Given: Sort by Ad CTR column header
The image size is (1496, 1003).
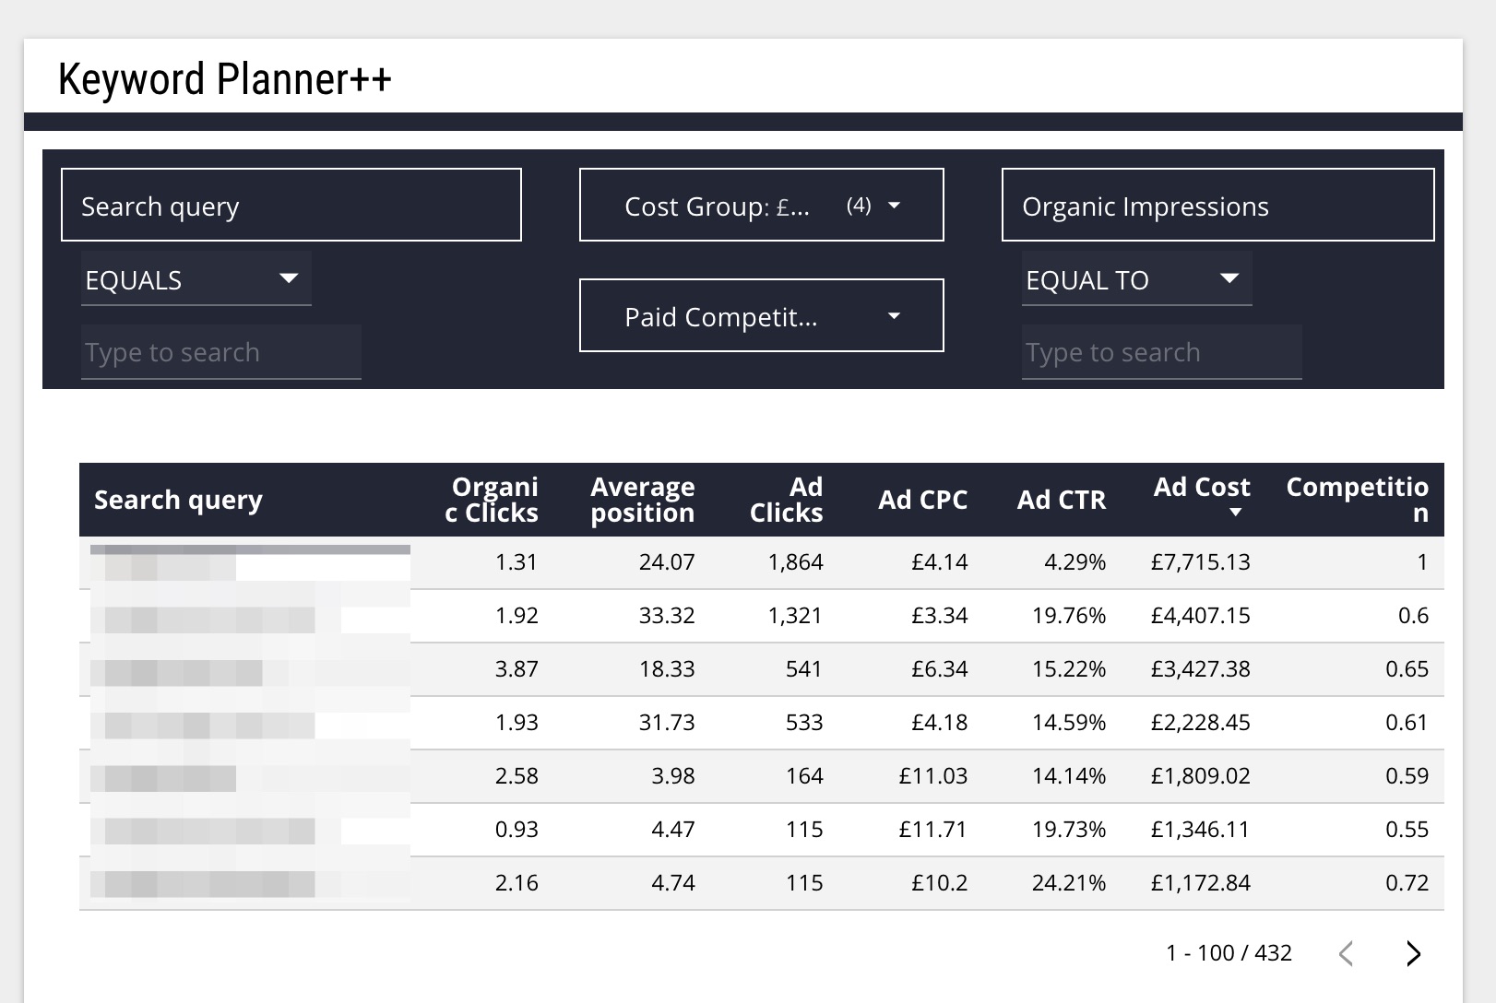Looking at the screenshot, I should tap(1061, 500).
